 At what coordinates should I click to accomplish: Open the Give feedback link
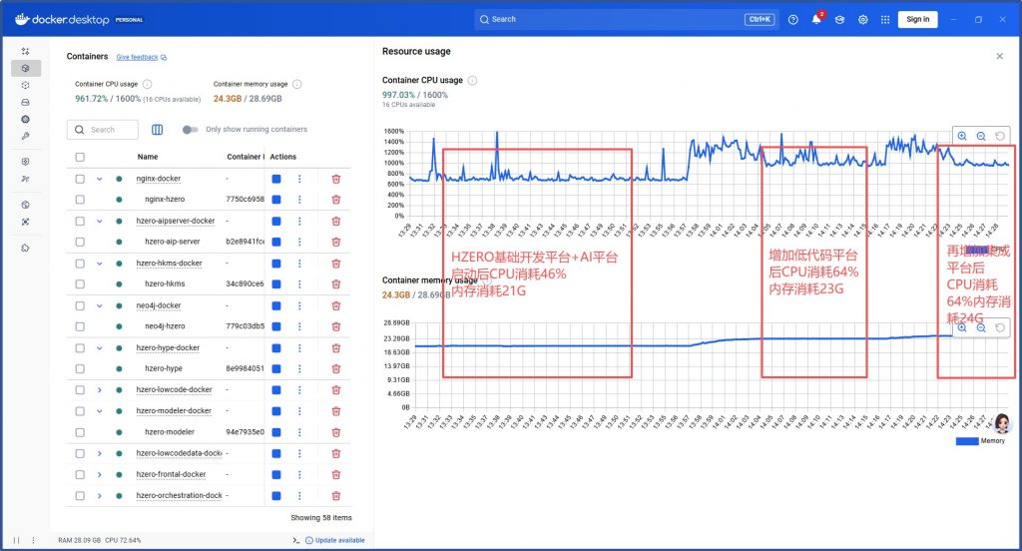coord(141,58)
